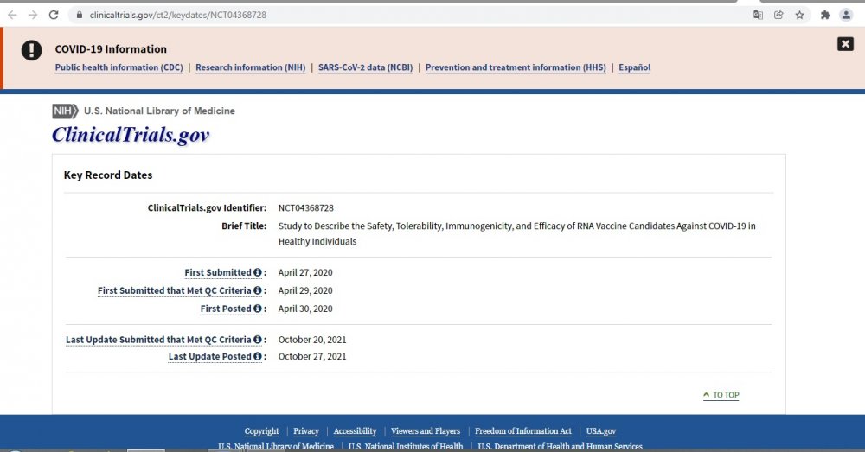Open the Freedom of Information Act link
Image resolution: width=865 pixels, height=452 pixels.
[x=522, y=431]
